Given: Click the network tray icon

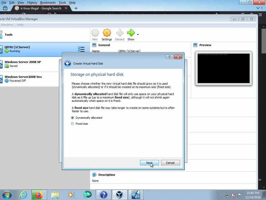Looking at the screenshot, I should (x=227, y=195).
